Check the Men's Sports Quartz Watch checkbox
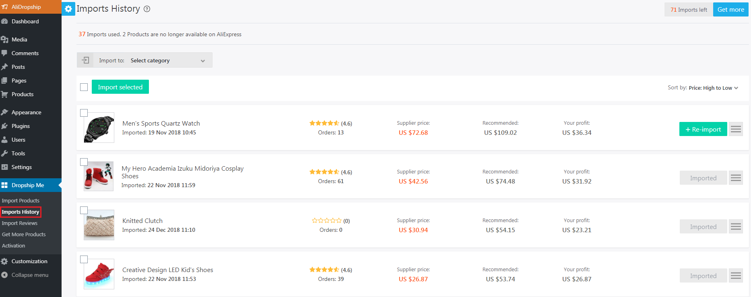 [84, 113]
